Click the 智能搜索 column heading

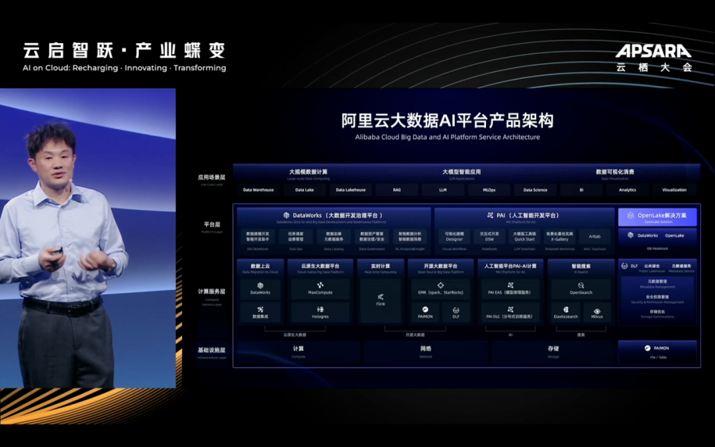(x=581, y=266)
